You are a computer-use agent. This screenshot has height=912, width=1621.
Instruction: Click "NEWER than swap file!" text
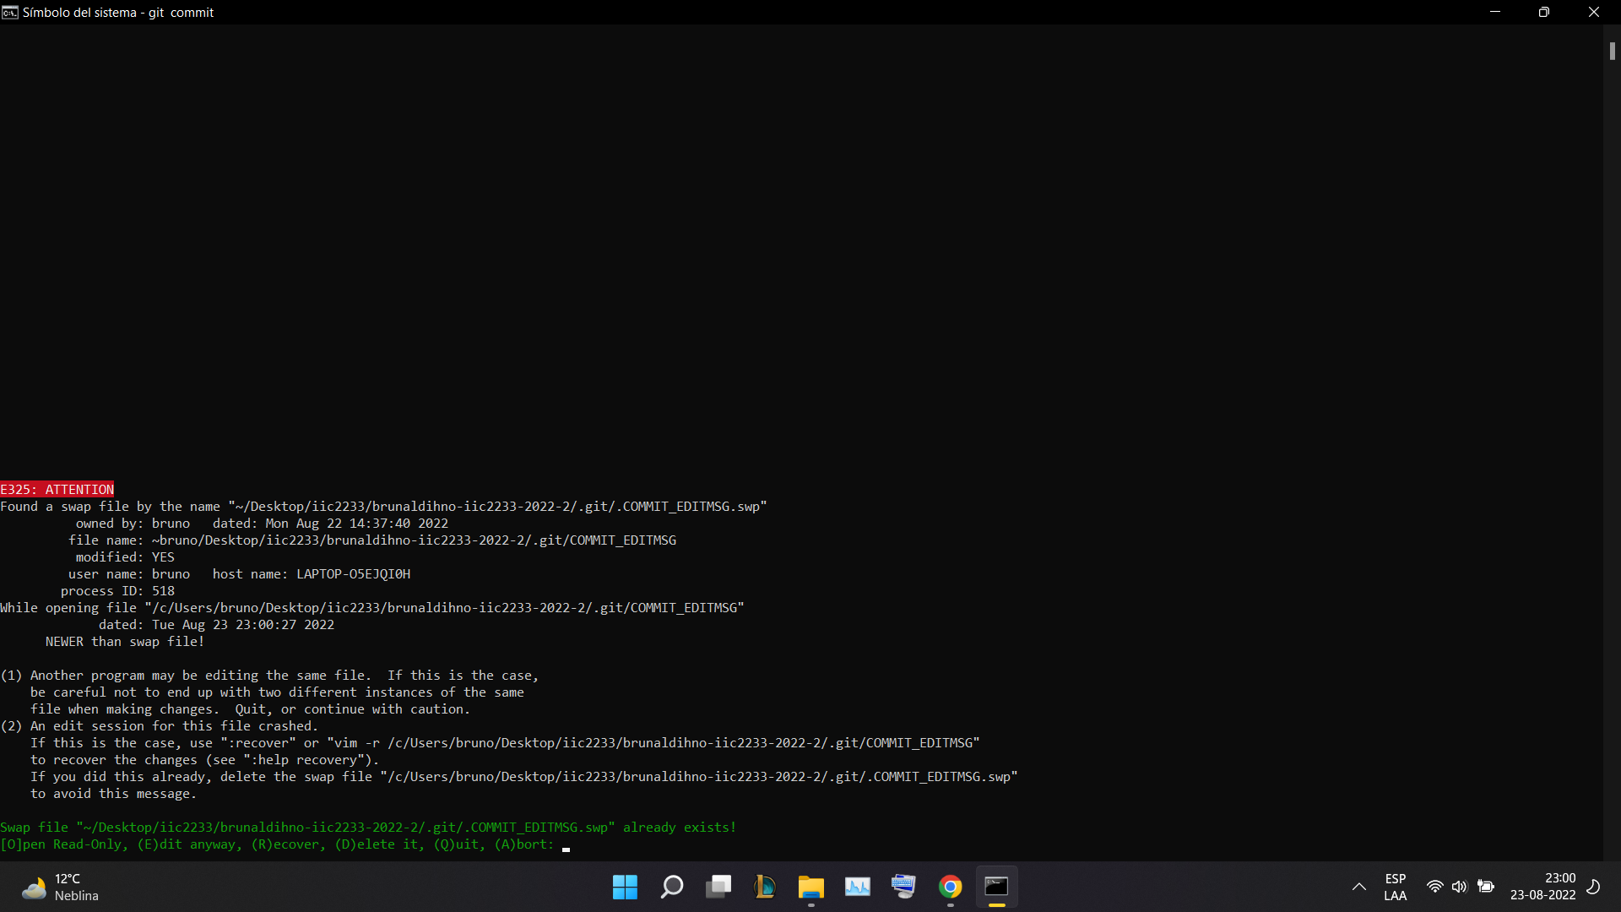tap(125, 642)
